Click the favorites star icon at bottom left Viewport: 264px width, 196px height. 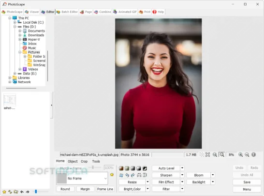click(4, 192)
